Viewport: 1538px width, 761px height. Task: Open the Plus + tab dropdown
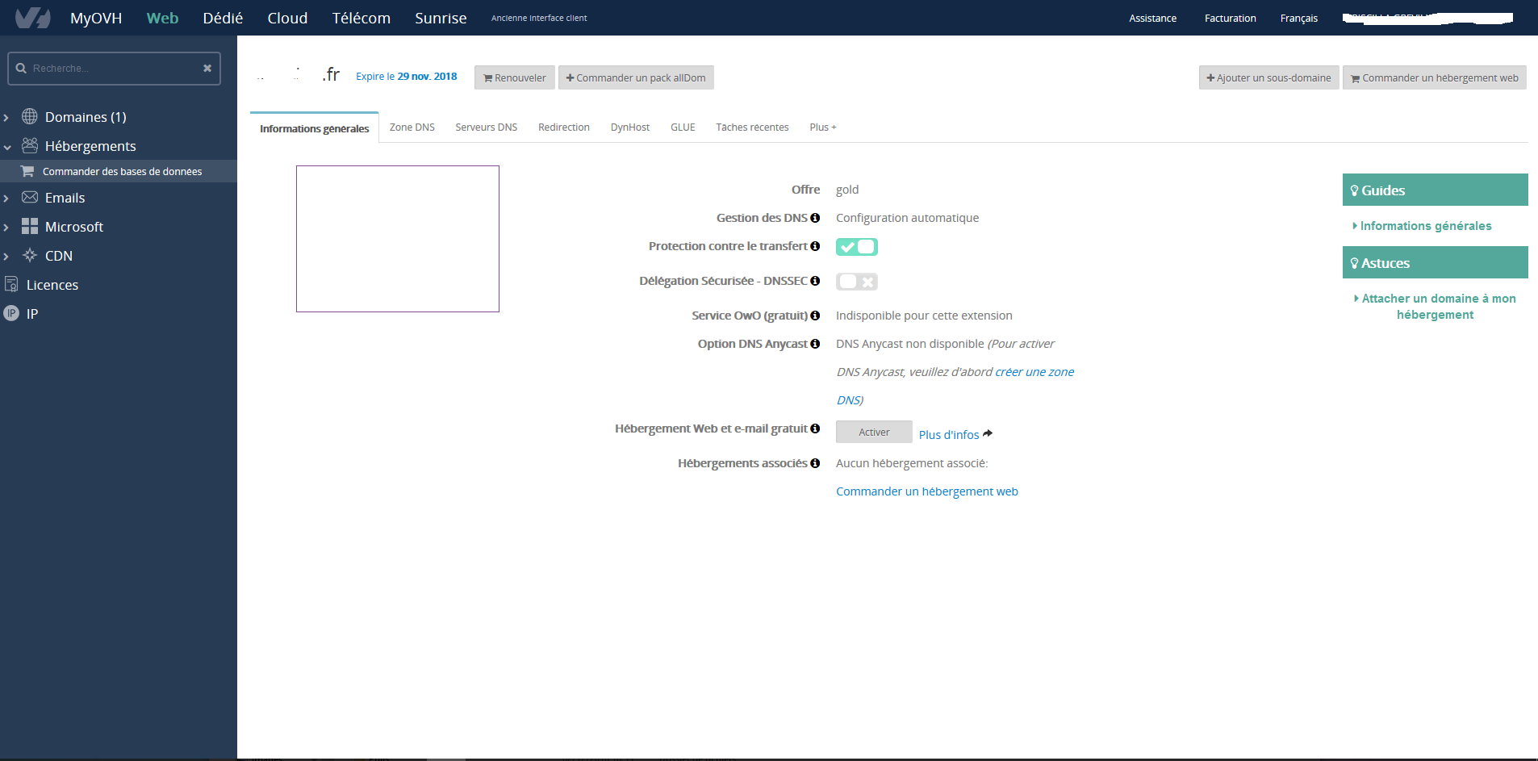pyautogui.click(x=823, y=128)
